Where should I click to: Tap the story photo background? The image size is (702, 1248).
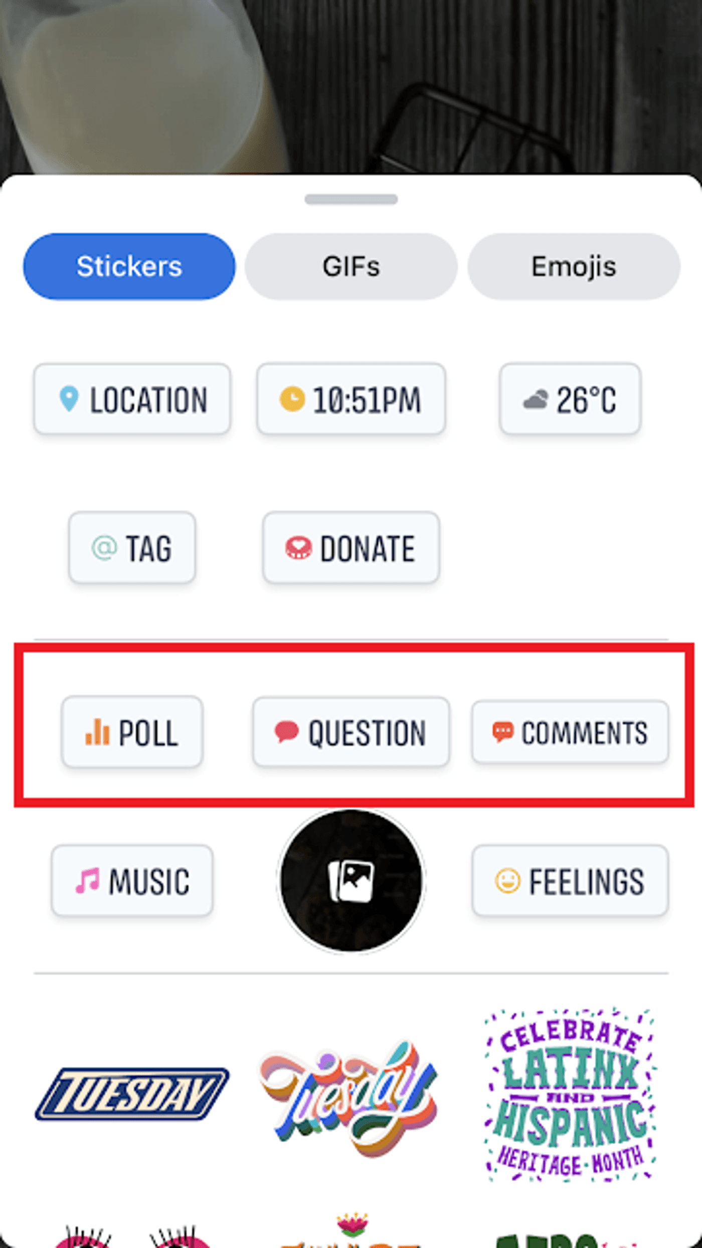(351, 85)
